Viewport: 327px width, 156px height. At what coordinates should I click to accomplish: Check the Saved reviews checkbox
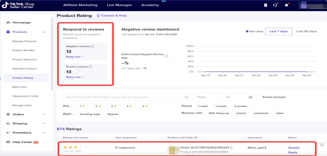(258, 97)
